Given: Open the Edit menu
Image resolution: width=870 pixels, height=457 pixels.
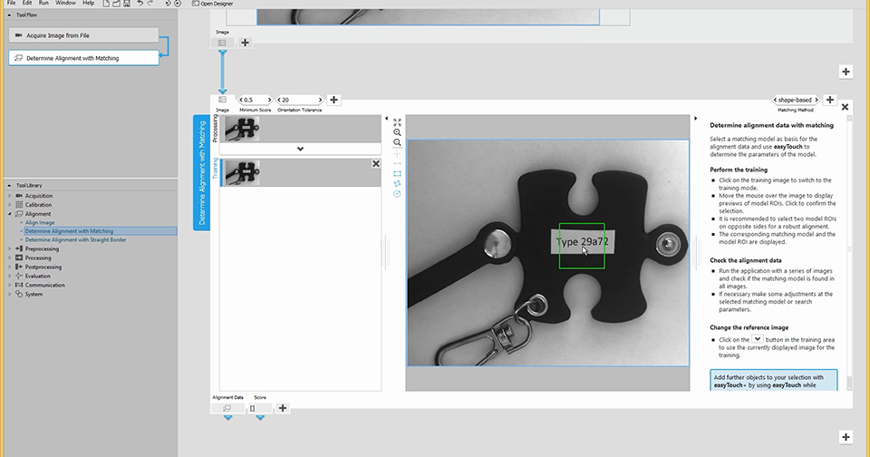Looking at the screenshot, I should [26, 3].
